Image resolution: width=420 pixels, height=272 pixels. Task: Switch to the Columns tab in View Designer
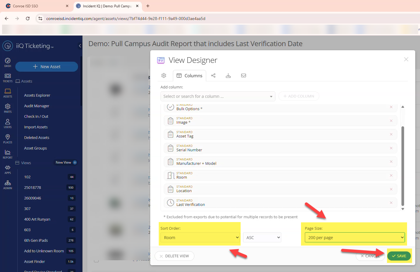coord(189,75)
